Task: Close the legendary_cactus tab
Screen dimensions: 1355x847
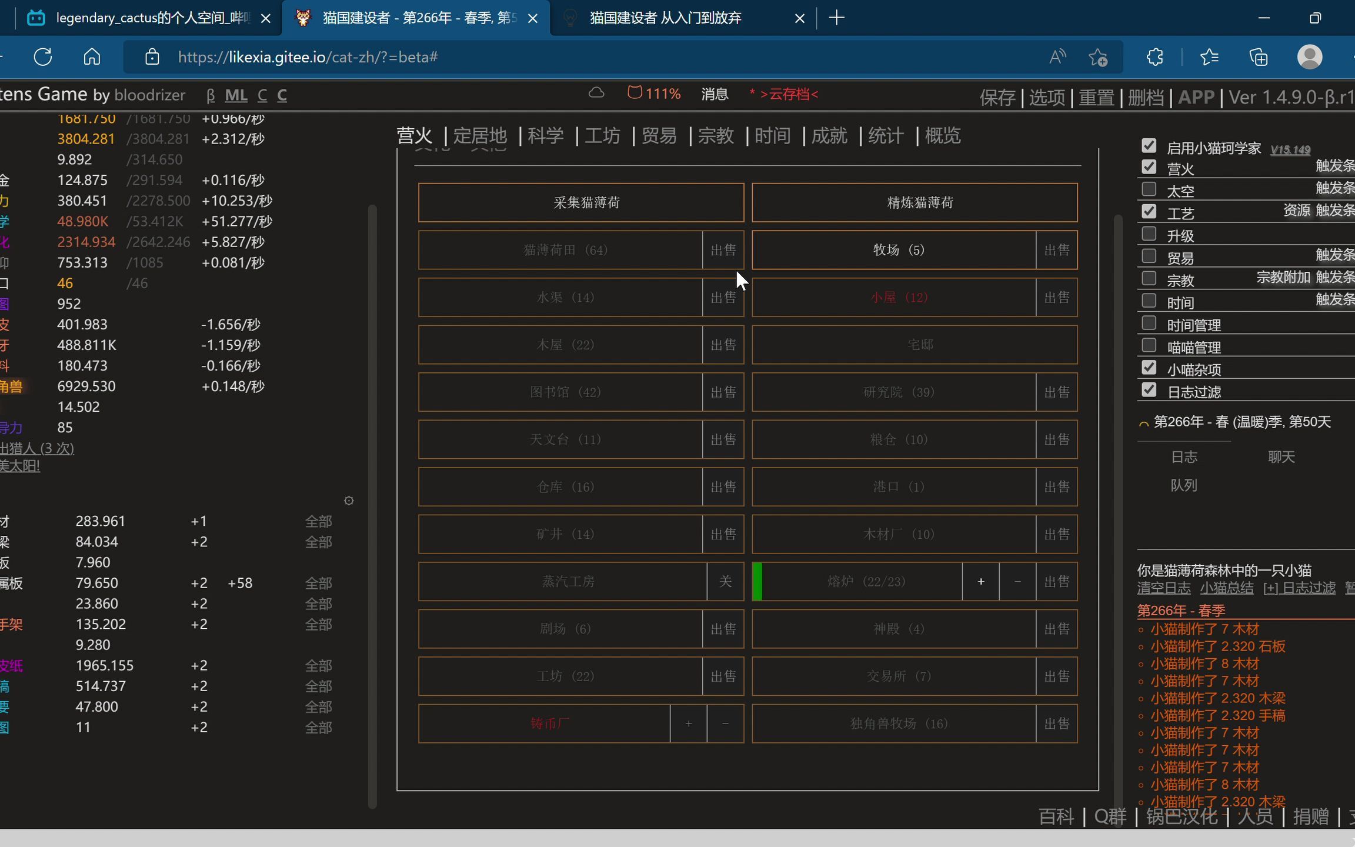Action: point(266,18)
